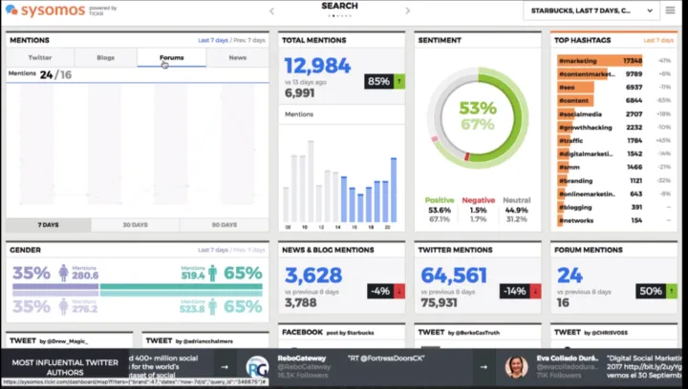688x389 pixels.
Task: Click Total Mentions green up arrow indicator
Action: click(400, 82)
